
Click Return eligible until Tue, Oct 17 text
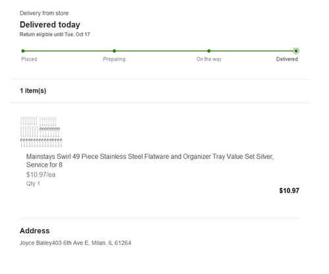click(x=55, y=34)
